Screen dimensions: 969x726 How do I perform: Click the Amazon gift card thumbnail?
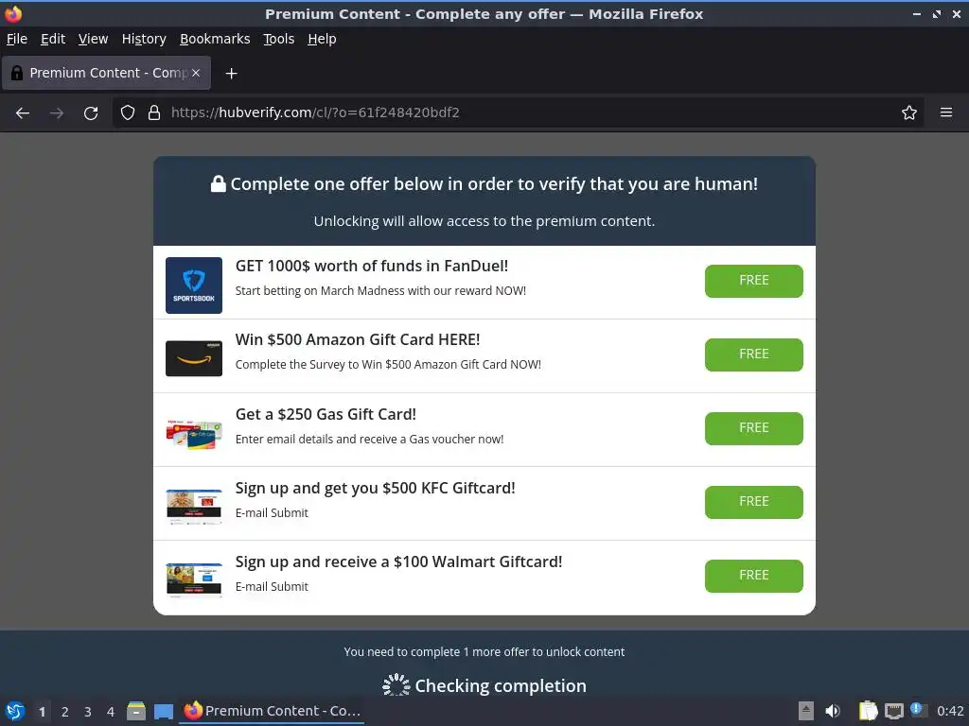tap(194, 358)
